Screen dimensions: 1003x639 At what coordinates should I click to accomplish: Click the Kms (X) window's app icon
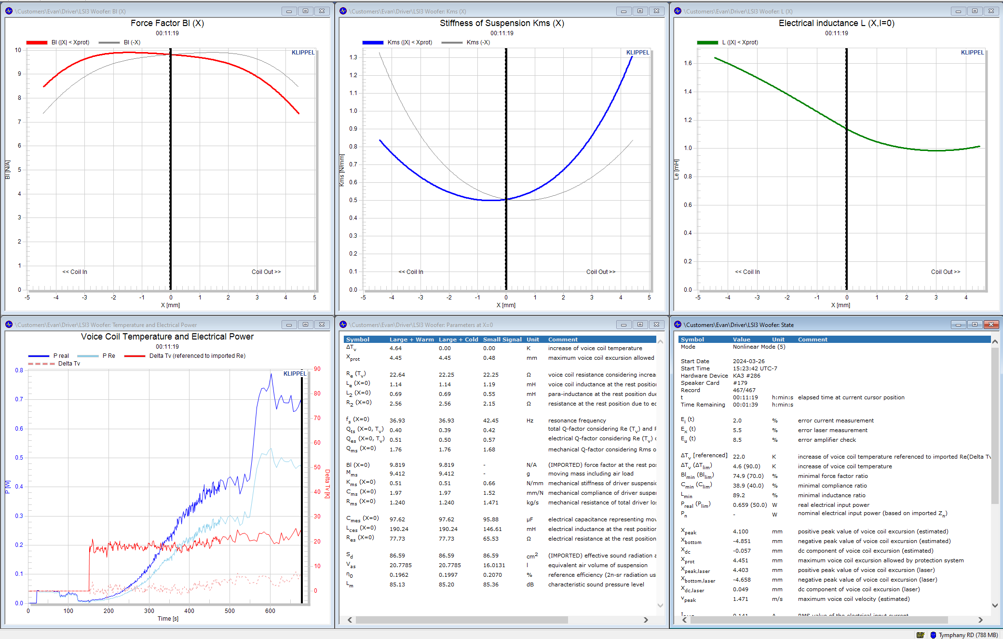click(x=343, y=11)
